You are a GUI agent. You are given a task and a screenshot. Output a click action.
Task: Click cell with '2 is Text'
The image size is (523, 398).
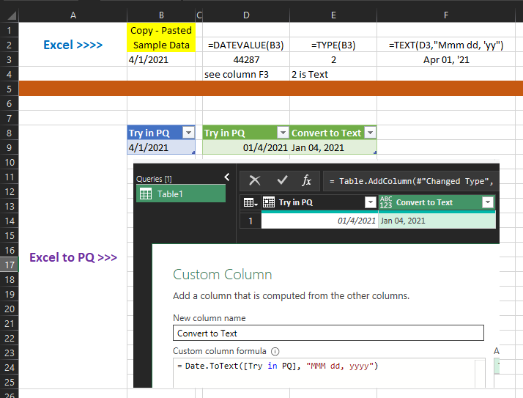333,74
